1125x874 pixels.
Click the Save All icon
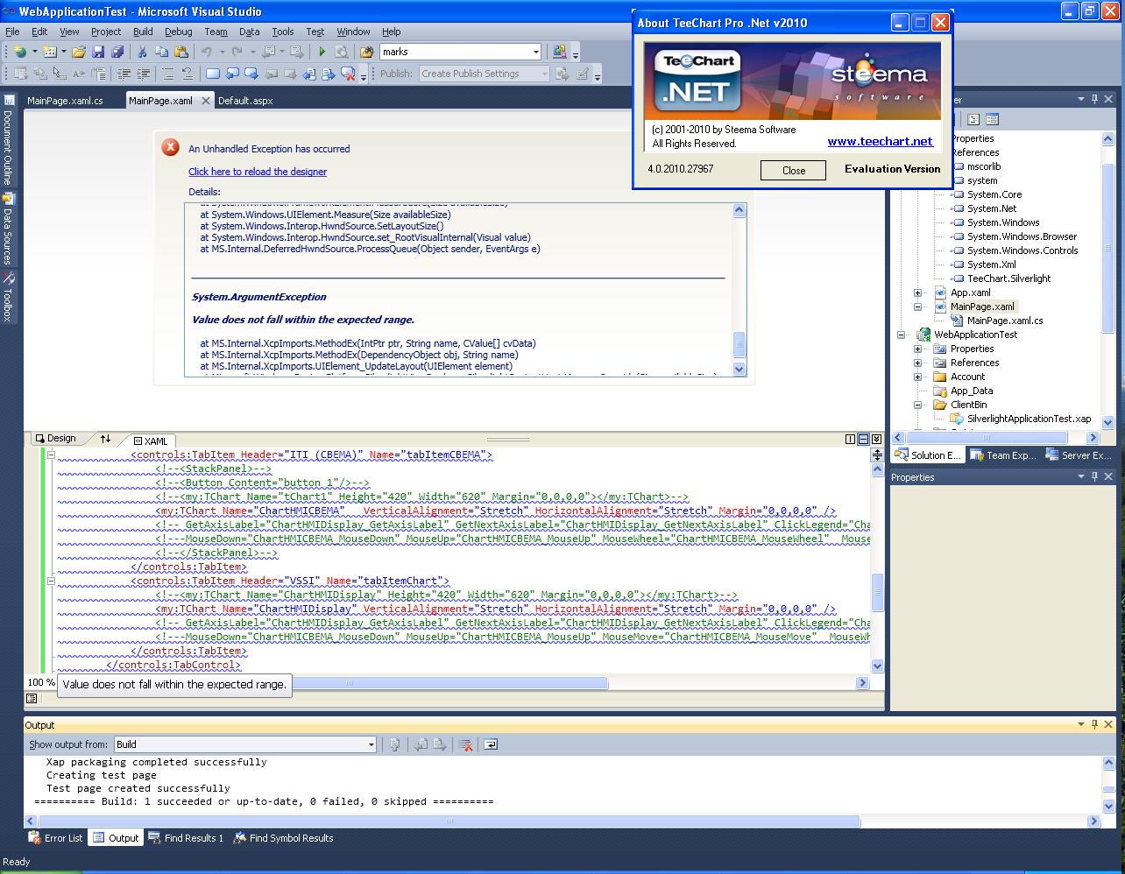[117, 52]
